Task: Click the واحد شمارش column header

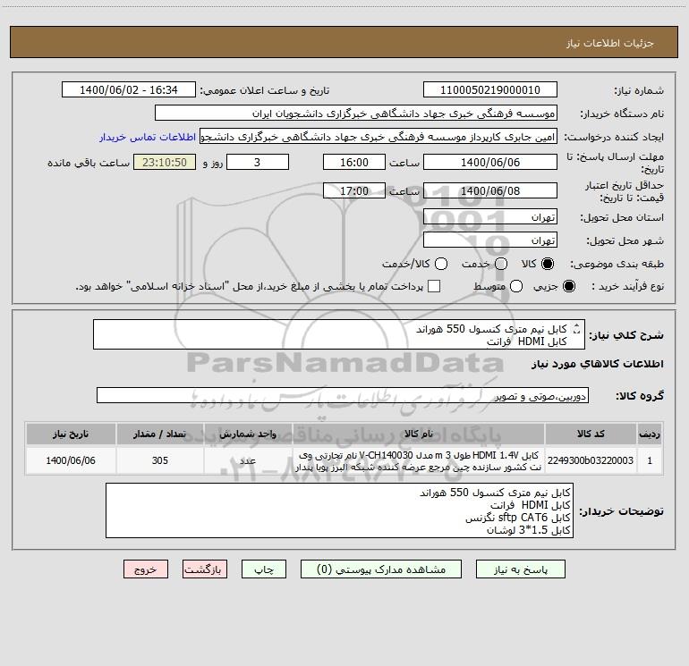Action: pos(248,434)
